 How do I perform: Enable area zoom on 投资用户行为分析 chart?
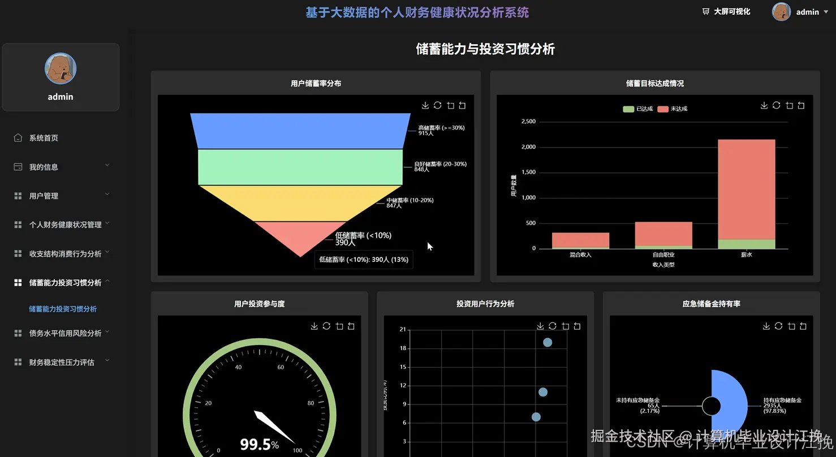566,326
